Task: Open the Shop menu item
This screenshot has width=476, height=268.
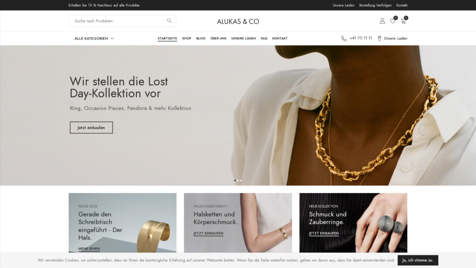Action: pyautogui.click(x=187, y=38)
